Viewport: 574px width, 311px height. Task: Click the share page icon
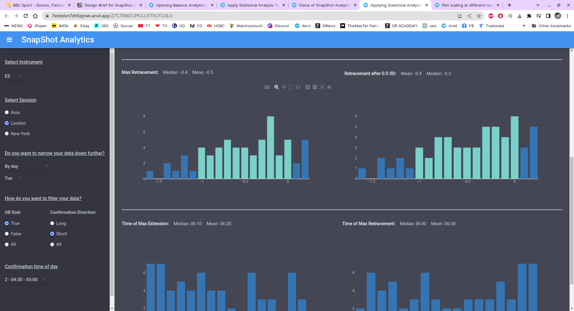469,16
